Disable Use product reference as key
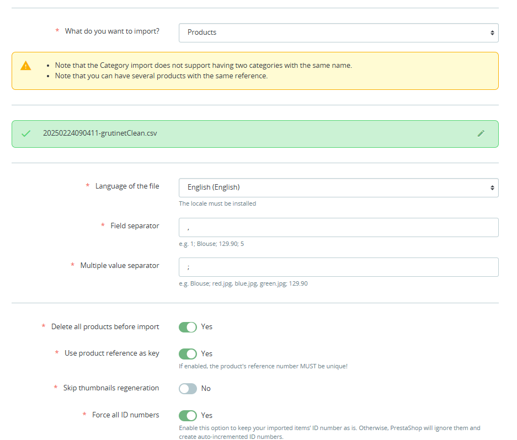The height and width of the screenshot is (440, 517). point(188,354)
